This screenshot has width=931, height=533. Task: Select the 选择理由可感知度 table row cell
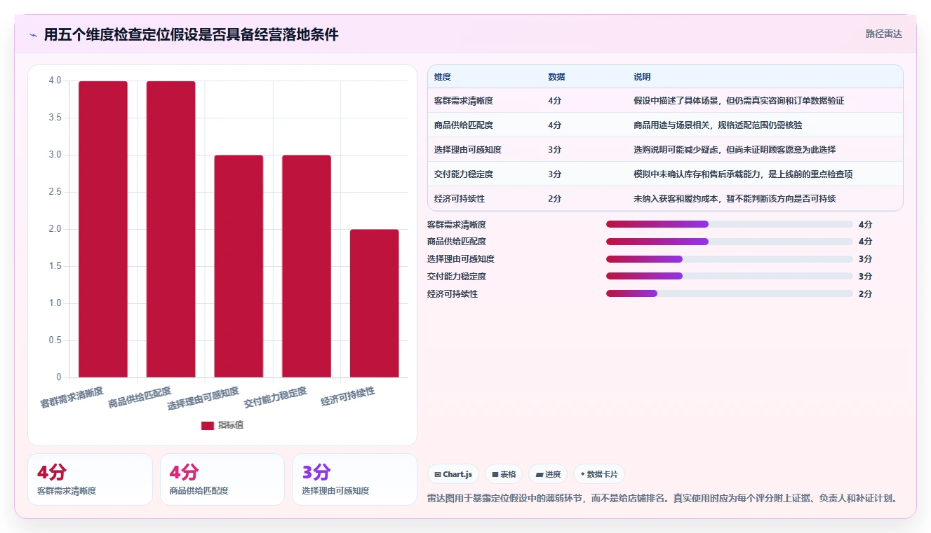[468, 150]
